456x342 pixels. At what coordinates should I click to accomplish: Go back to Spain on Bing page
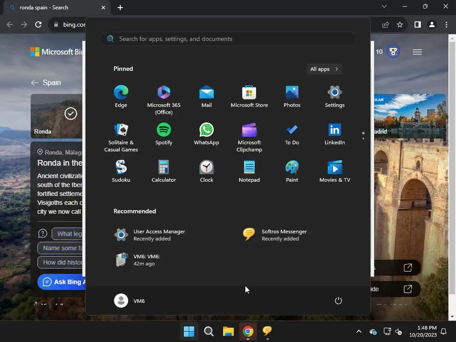(46, 82)
